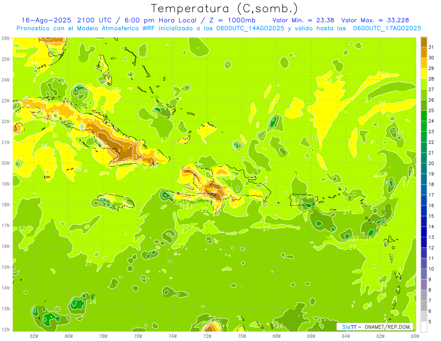Image resolution: width=441 pixels, height=341 pixels.
Task: Click the legend swatch between 24 and 25
Action: (x=424, y=116)
